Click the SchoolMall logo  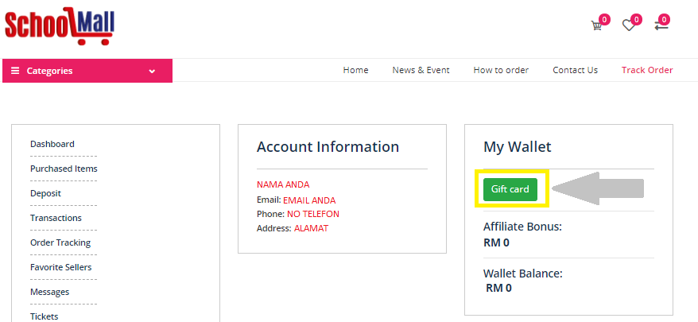[x=60, y=24]
